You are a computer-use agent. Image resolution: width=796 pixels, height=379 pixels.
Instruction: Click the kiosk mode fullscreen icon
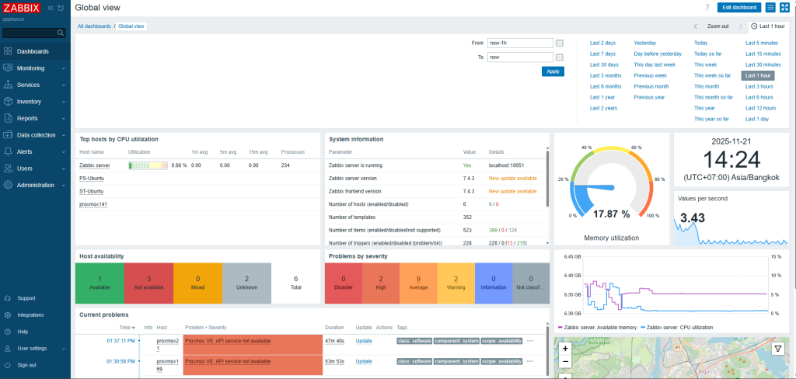[784, 7]
